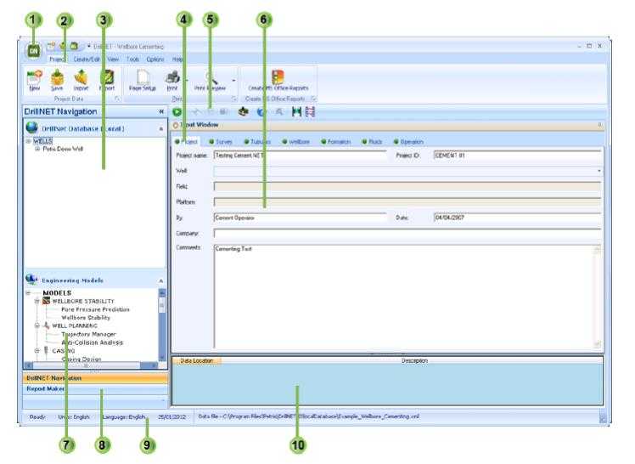Image resolution: width=635 pixels, height=464 pixels.
Task: Open the Tools ribbon tab
Action: pos(132,59)
